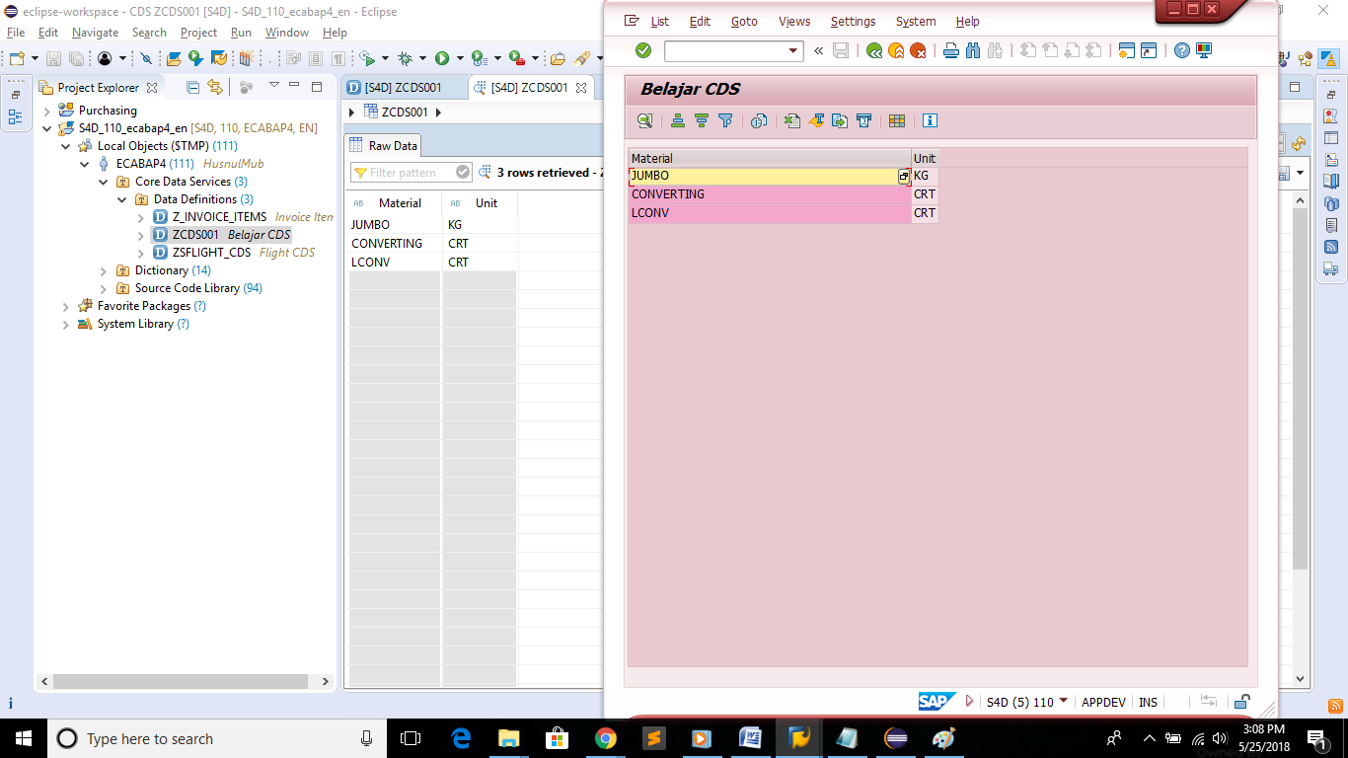Click the ALV local file export icon

840,120
